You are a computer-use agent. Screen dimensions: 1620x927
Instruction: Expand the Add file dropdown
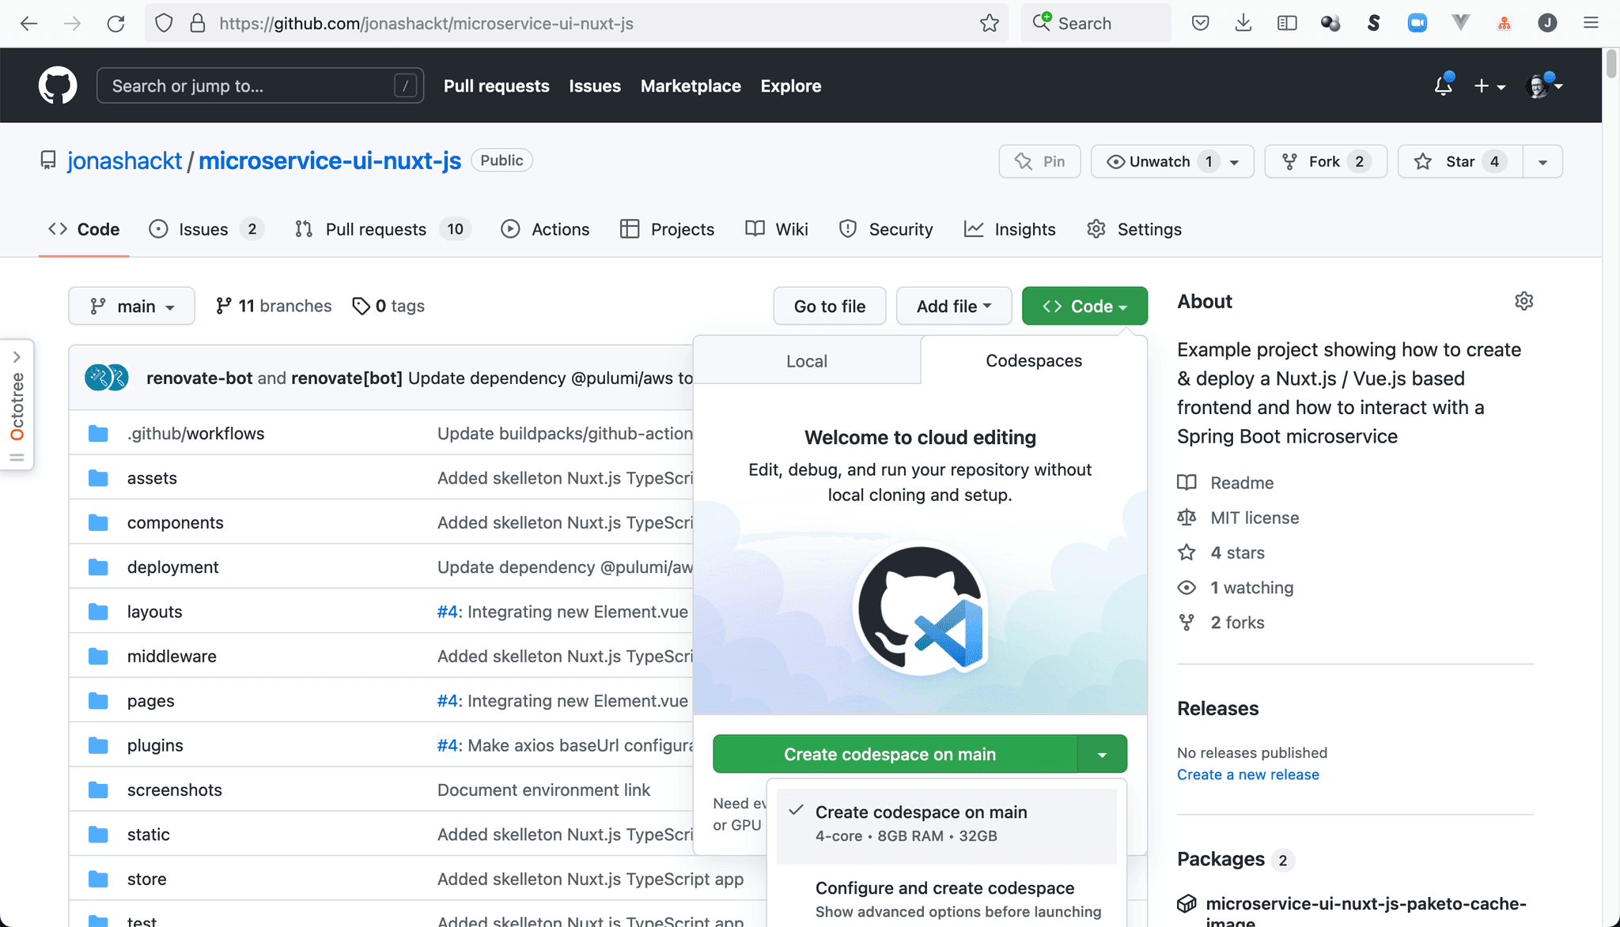953,306
